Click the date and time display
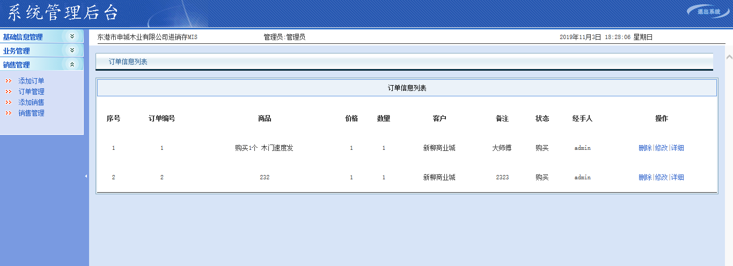 click(606, 37)
